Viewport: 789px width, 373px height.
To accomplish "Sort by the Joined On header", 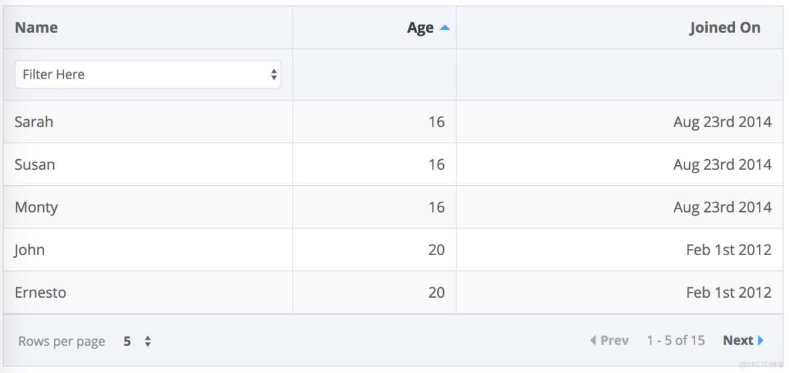I will coord(724,27).
